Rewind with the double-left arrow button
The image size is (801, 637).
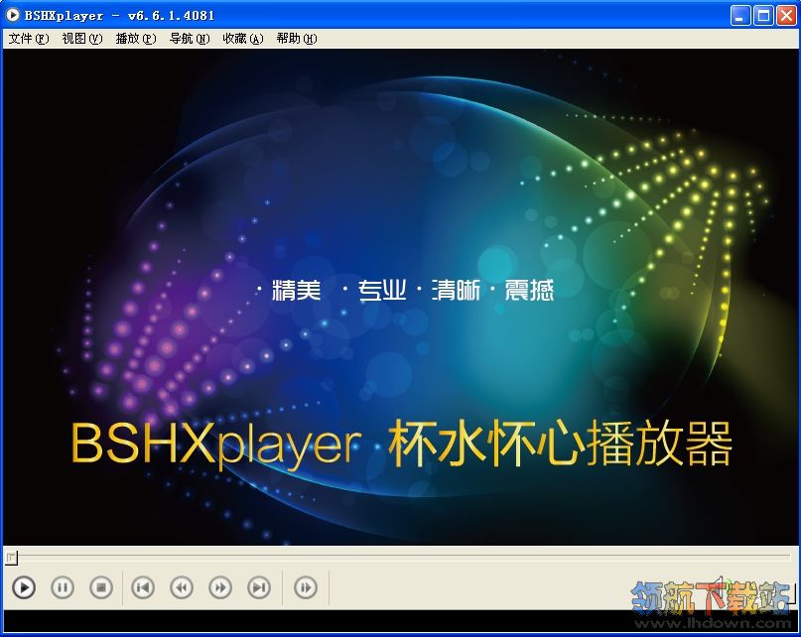[182, 587]
